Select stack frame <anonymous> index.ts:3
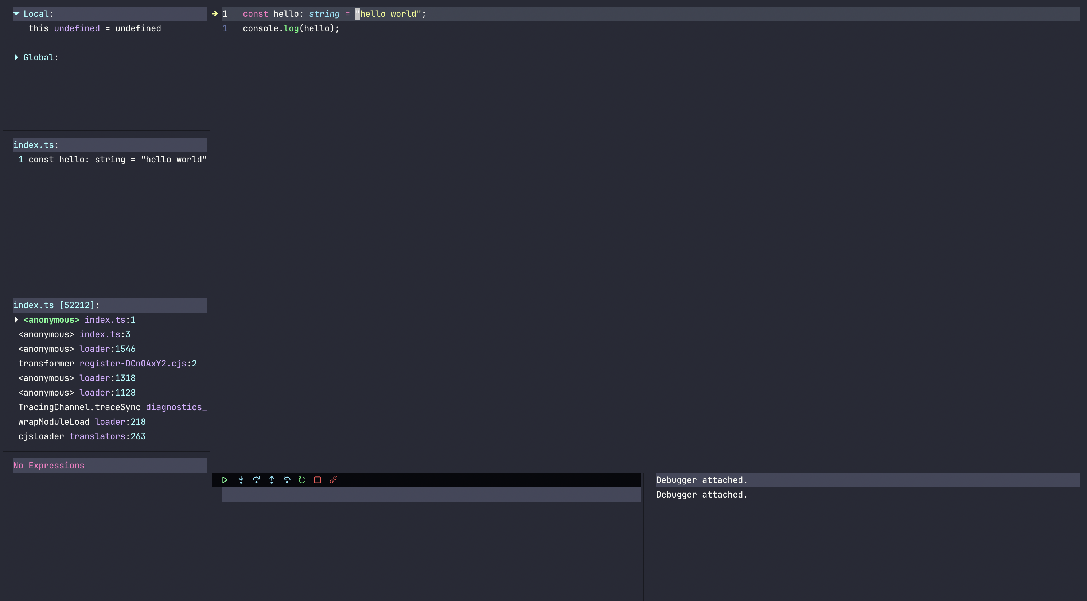Image resolution: width=1087 pixels, height=601 pixels. click(x=74, y=334)
